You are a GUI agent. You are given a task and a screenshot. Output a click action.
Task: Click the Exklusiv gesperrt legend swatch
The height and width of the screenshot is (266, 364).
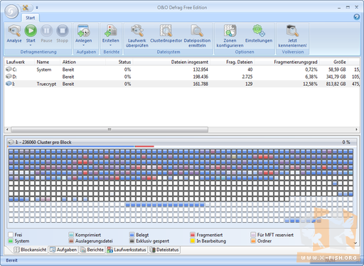(132, 241)
